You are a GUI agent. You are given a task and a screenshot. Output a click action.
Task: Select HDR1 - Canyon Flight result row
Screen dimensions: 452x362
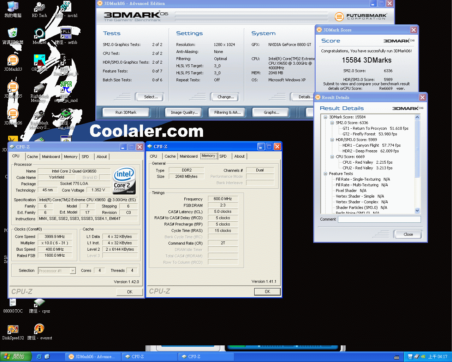coord(371,145)
